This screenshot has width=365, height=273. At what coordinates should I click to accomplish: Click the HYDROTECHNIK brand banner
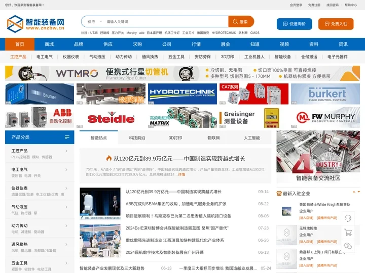pos(182,94)
